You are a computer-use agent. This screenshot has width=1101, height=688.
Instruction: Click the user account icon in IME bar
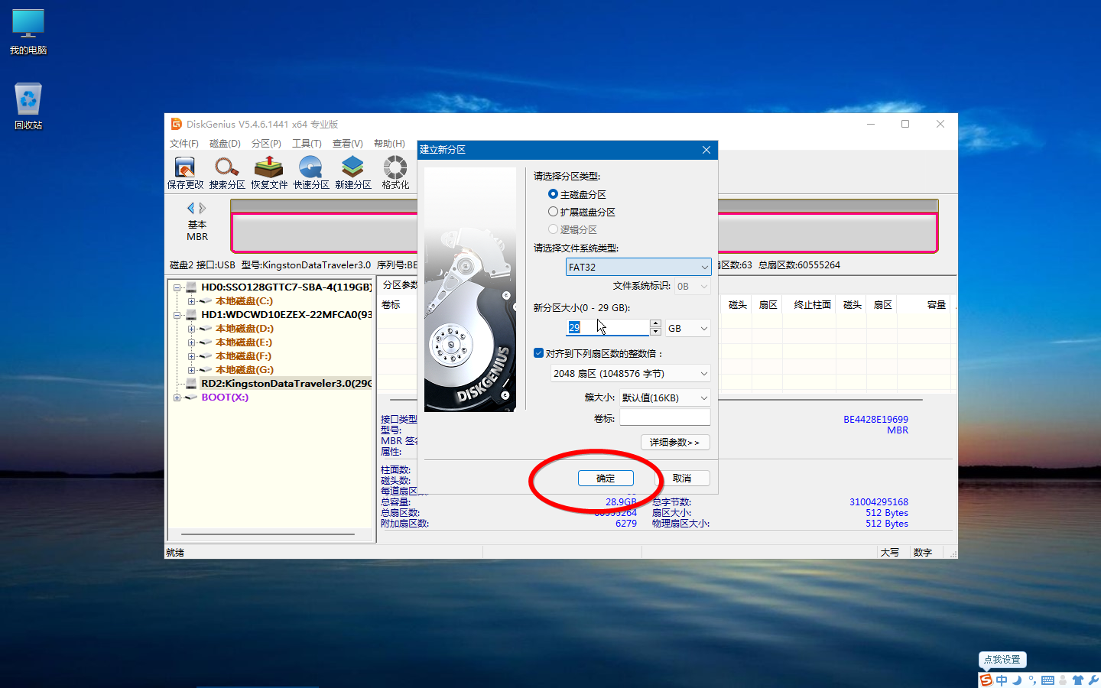click(1063, 680)
